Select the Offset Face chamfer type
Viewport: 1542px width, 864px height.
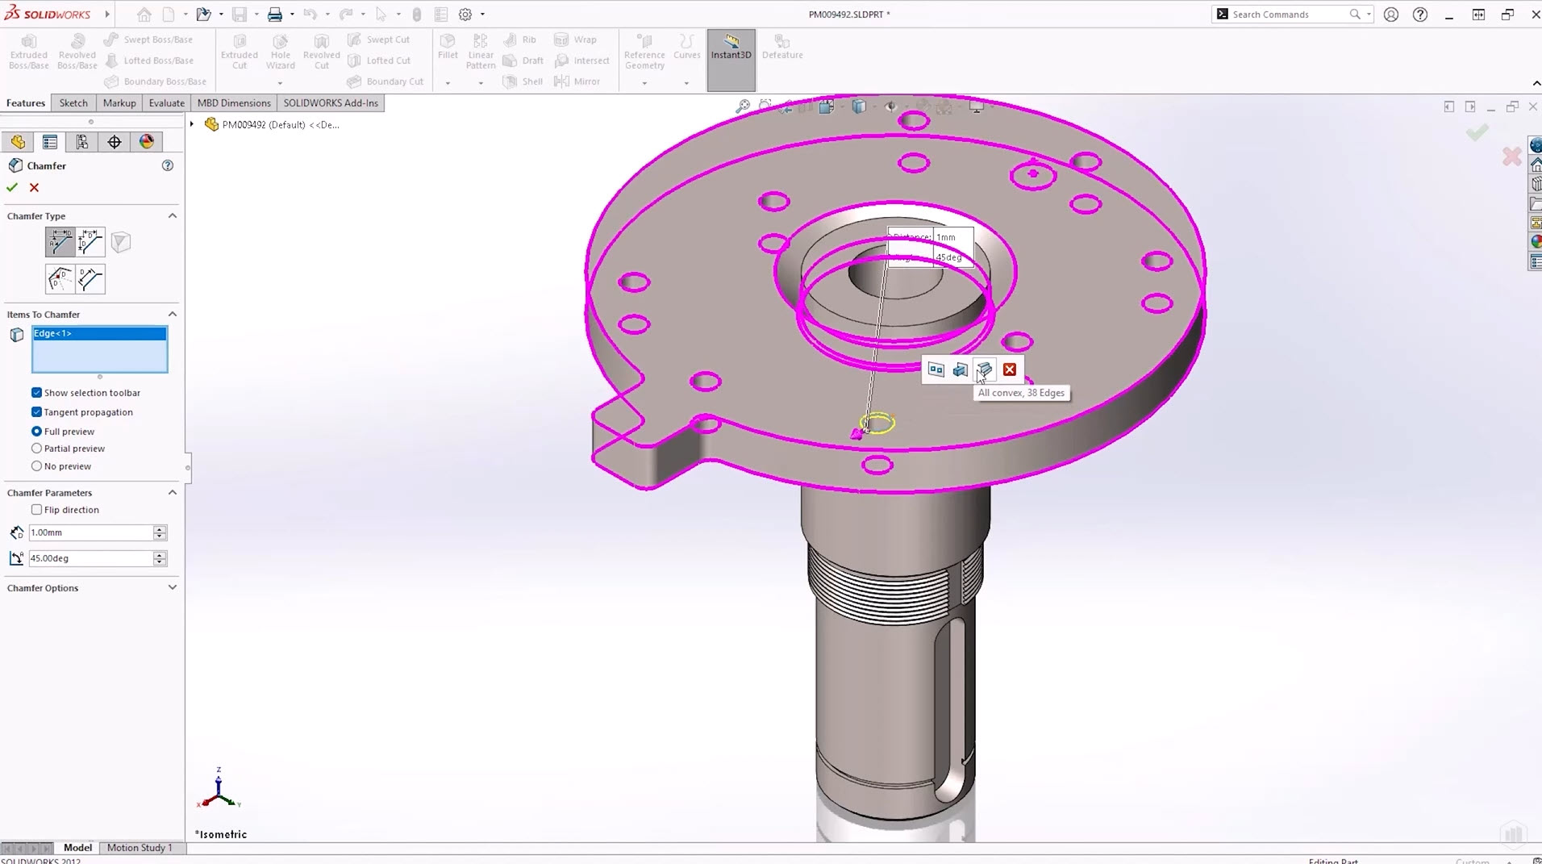pos(60,279)
